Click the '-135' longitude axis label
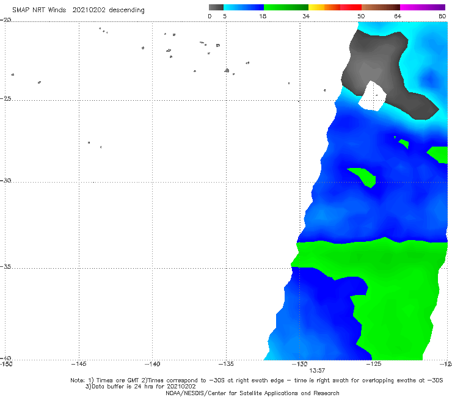This screenshot has width=452, height=397. [x=226, y=364]
